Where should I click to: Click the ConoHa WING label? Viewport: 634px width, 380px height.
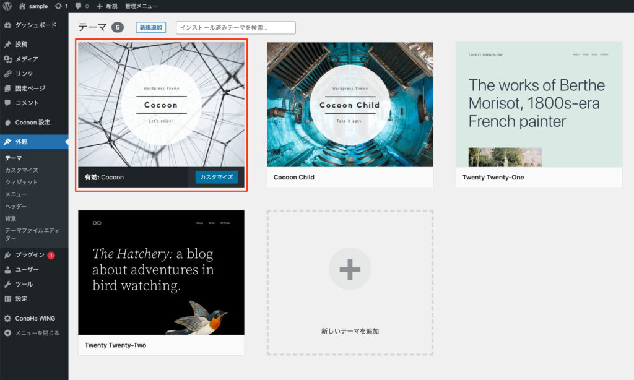tap(35, 319)
